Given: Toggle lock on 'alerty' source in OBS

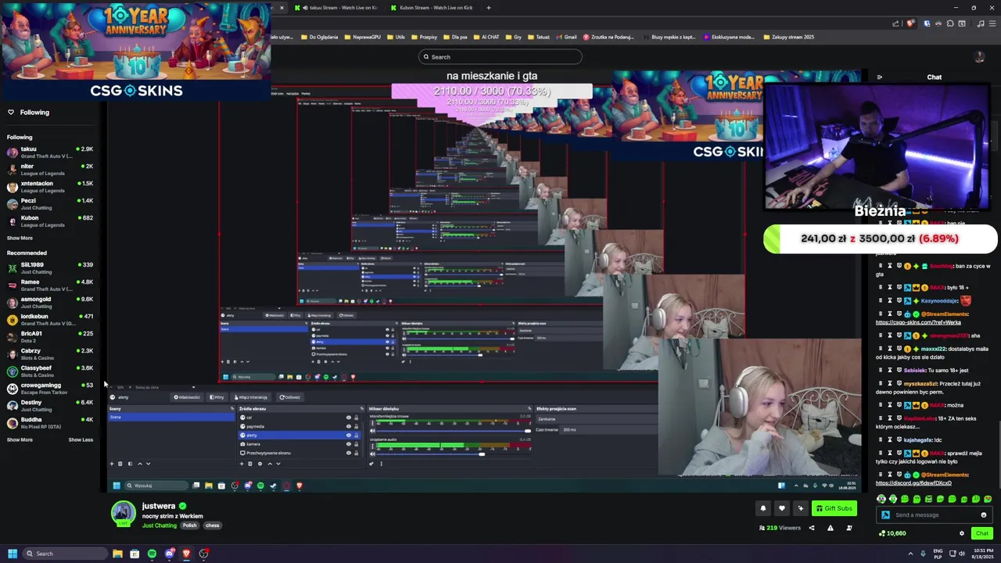Looking at the screenshot, I should [x=357, y=435].
